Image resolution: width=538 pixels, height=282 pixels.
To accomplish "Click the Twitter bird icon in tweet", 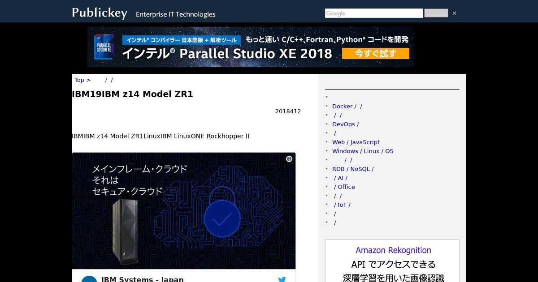I will (x=282, y=279).
